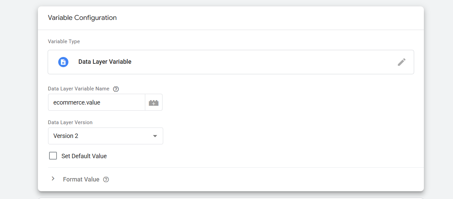Click the "Format Value" section heading

point(81,179)
